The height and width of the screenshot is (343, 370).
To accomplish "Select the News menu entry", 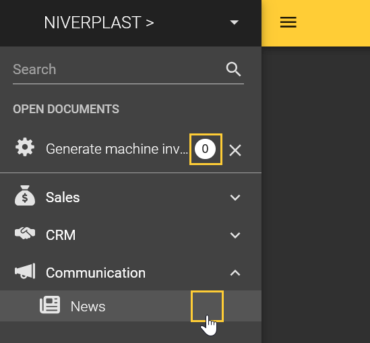I will pos(131,306).
